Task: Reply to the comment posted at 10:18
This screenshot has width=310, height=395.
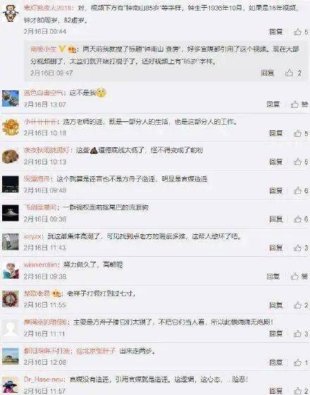Action: coord(276,133)
